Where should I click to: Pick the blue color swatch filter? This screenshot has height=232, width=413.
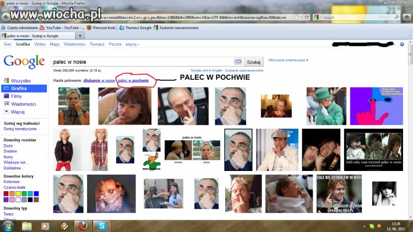[36, 194]
